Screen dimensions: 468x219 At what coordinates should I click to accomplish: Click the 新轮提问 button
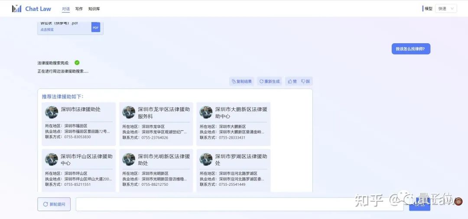pyautogui.click(x=54, y=204)
